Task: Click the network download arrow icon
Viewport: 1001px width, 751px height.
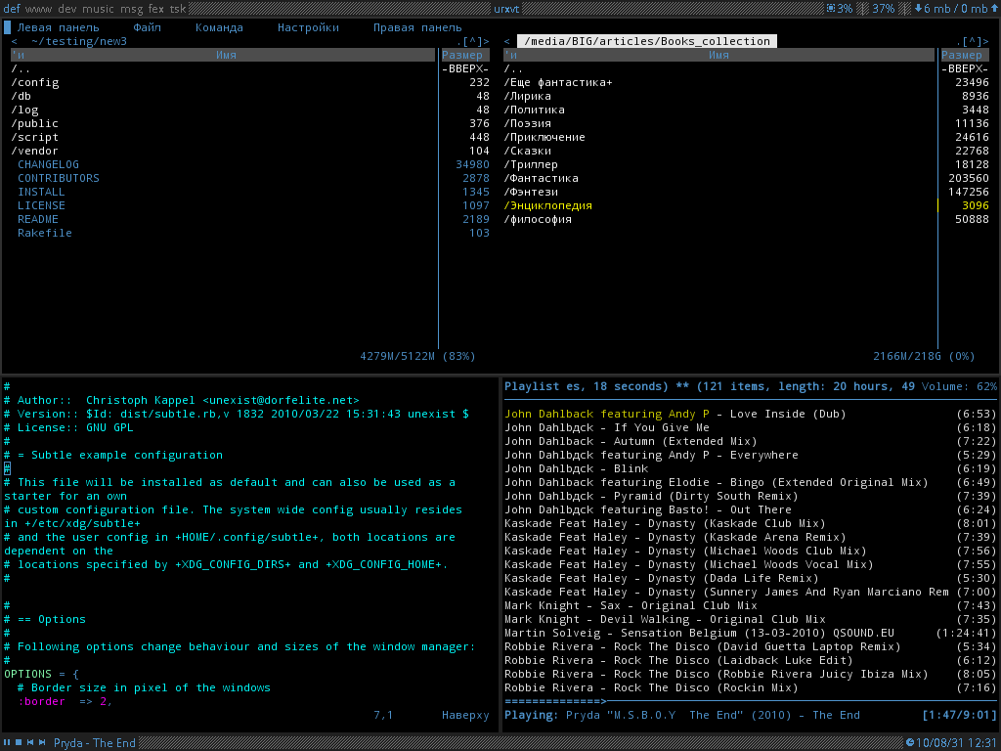Action: tap(917, 9)
